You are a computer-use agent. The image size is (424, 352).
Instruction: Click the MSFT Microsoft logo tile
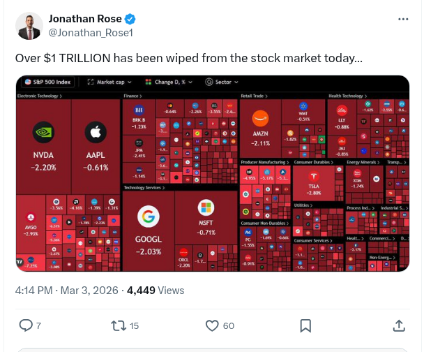click(205, 217)
